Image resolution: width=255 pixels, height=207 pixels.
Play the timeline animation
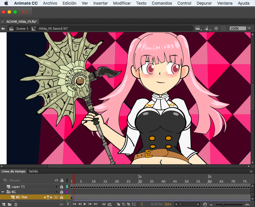(85, 204)
